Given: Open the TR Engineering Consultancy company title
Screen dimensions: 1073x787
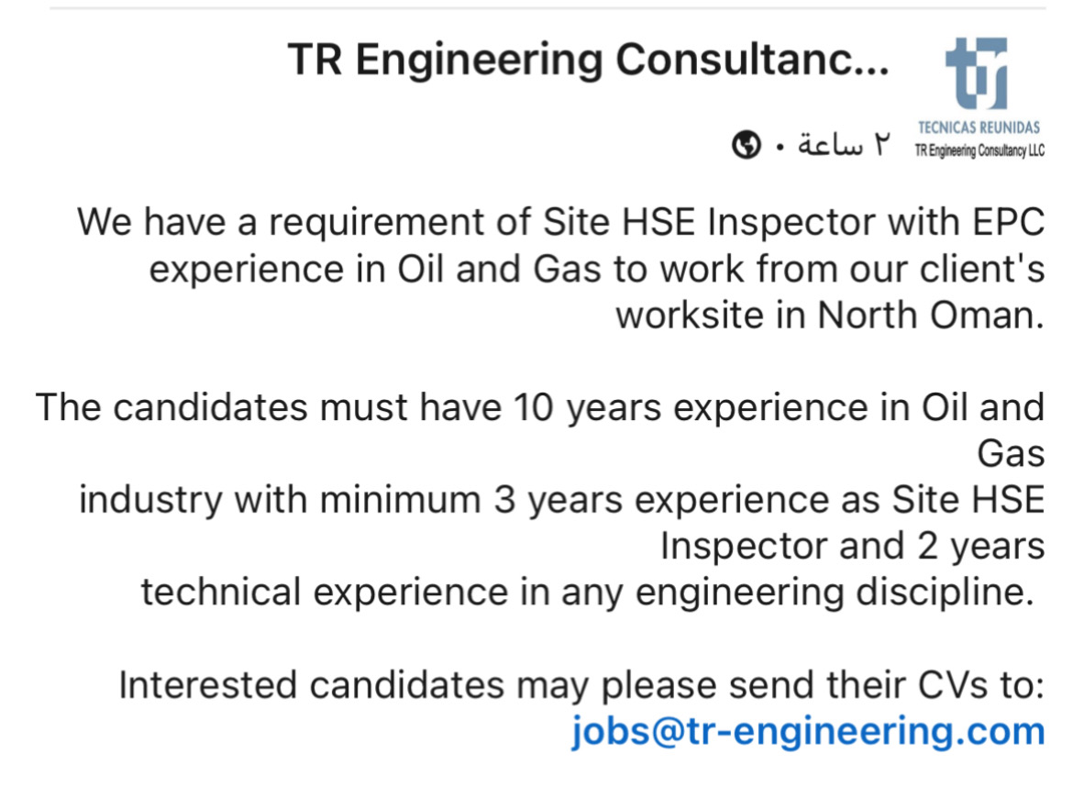Looking at the screenshot, I should coord(588,60).
